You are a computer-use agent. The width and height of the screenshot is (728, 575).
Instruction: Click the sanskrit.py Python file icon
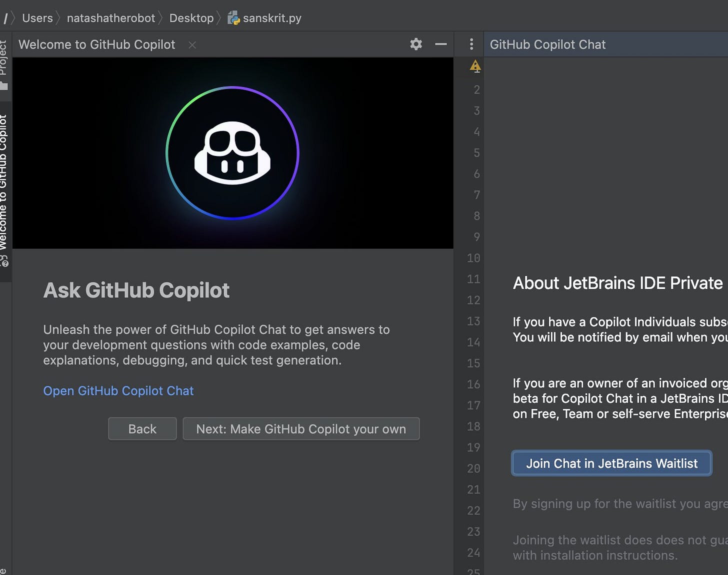[233, 18]
